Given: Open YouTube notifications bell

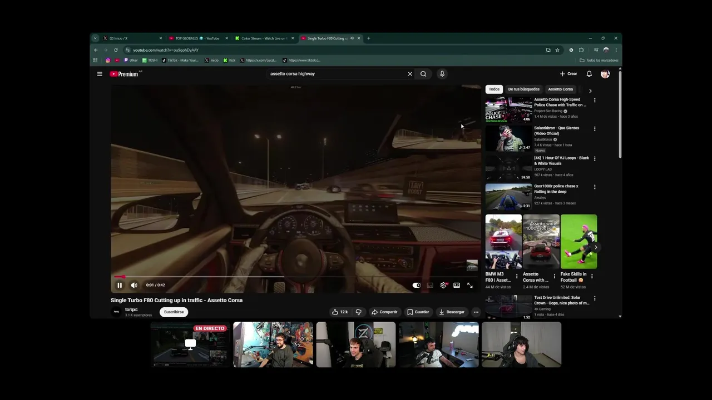Looking at the screenshot, I should pos(589,74).
